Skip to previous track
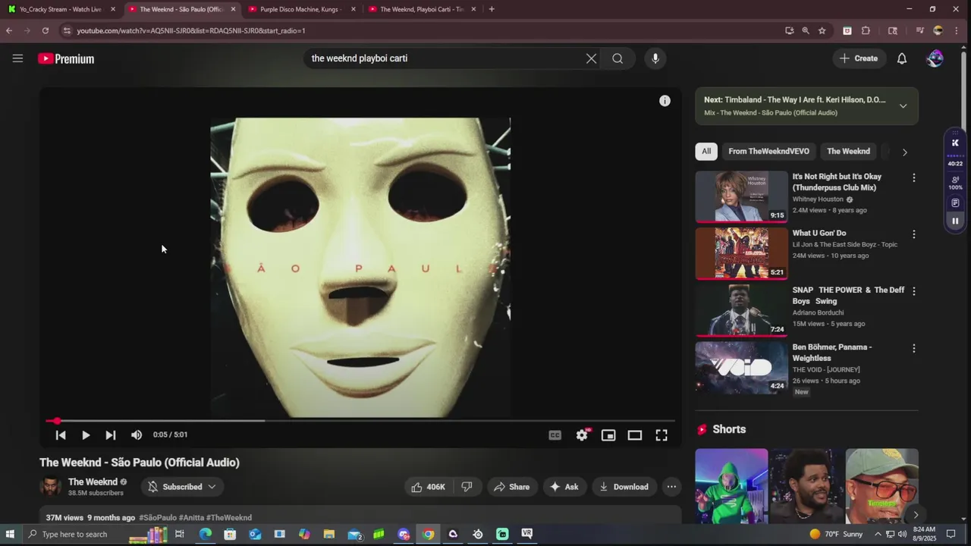The height and width of the screenshot is (546, 971). coord(61,435)
